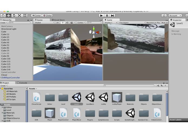
Task: Select LobbyPlayer prefab asset
Action: 117,99
